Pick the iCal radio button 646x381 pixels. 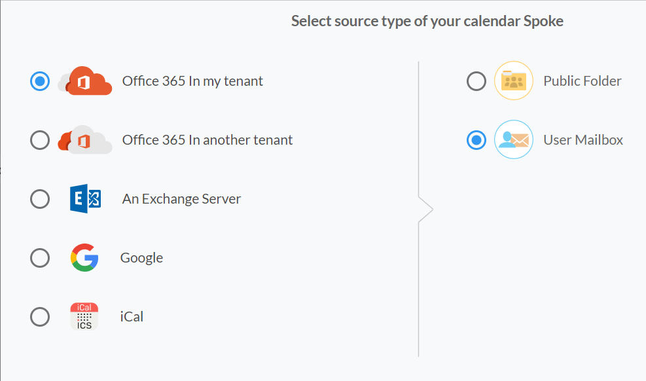40,317
